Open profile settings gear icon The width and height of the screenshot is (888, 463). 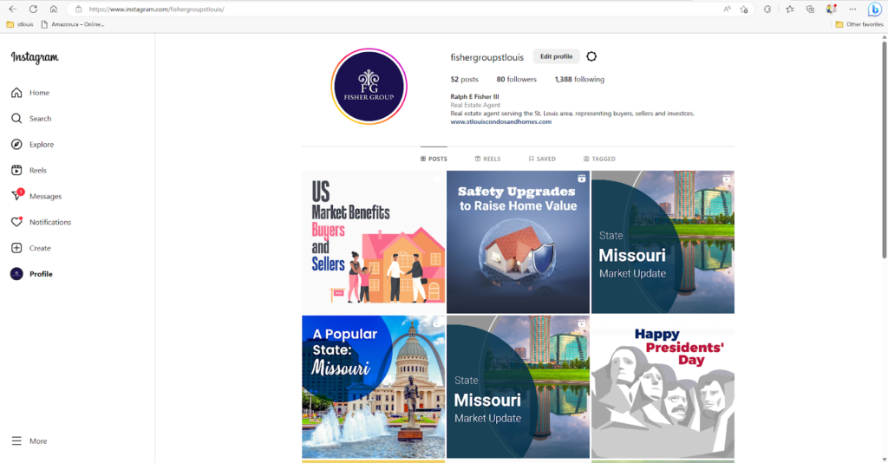click(x=591, y=56)
